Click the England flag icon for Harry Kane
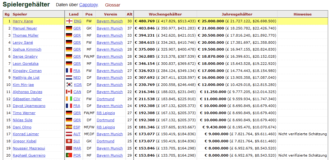 [x=69, y=21]
